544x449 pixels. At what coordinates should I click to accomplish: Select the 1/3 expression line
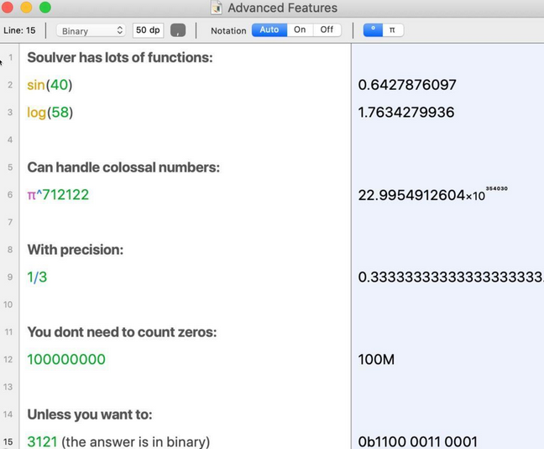pyautogui.click(x=37, y=277)
